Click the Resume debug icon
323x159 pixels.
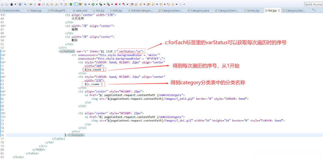point(31,4)
